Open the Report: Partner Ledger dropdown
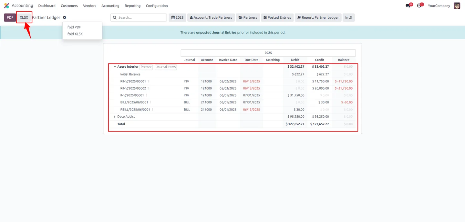465x222 pixels. coord(318,17)
